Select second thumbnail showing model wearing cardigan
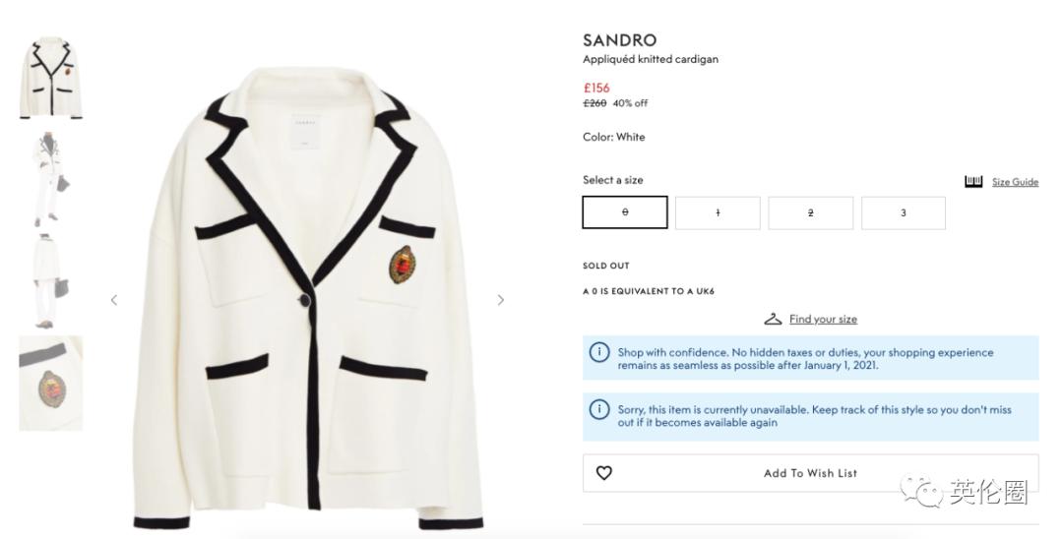Viewport: 1063px width, 539px height. [51, 180]
